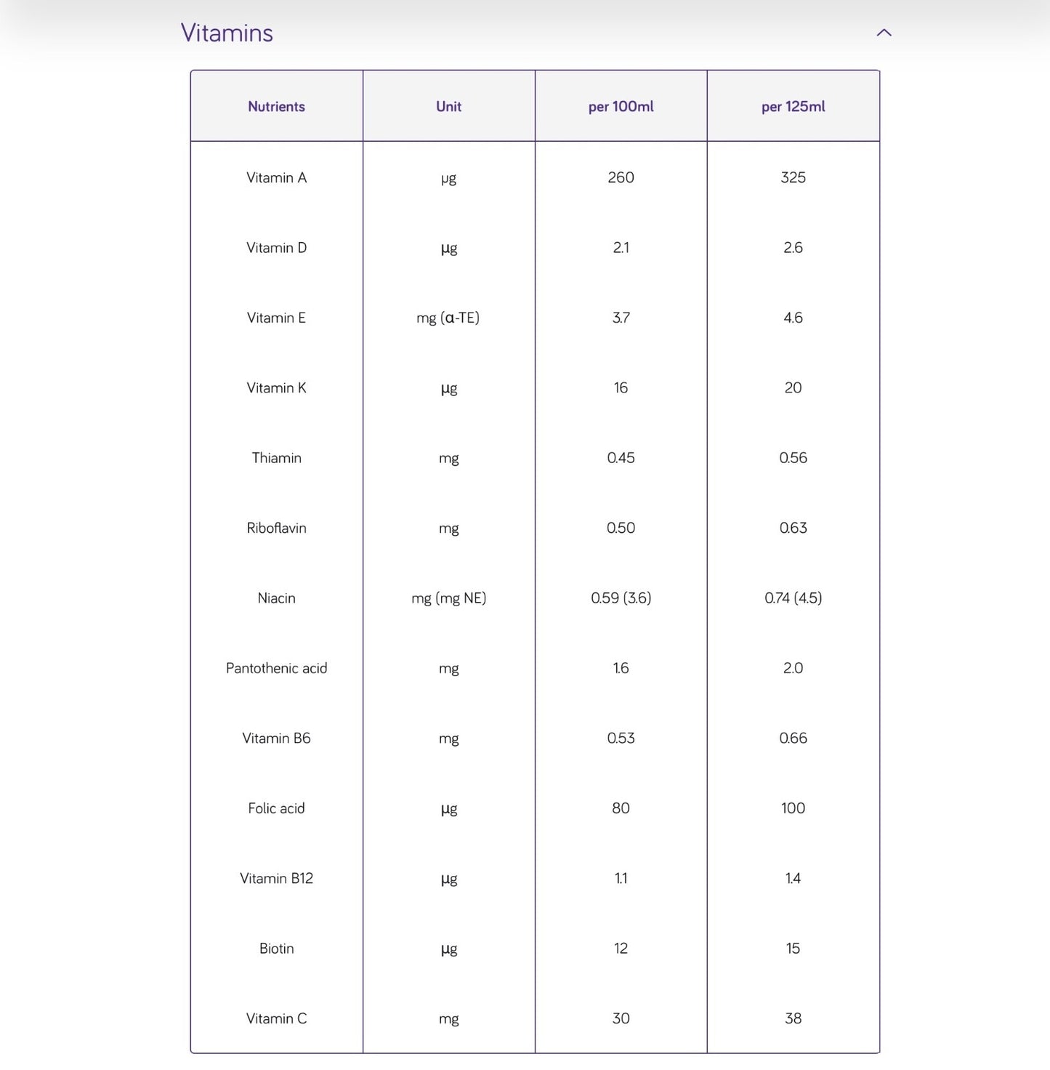Select the Vitamin A row label
Screen dimensions: 1050x1070
click(x=276, y=178)
